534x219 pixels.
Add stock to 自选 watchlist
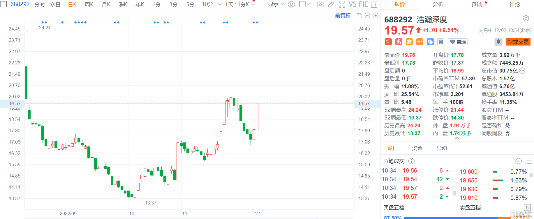click(x=457, y=42)
